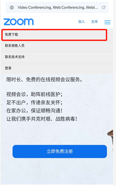The width and height of the screenshot is (116, 186).
Task: Choose 联系销售人员 from the menu
Action: (57, 46)
